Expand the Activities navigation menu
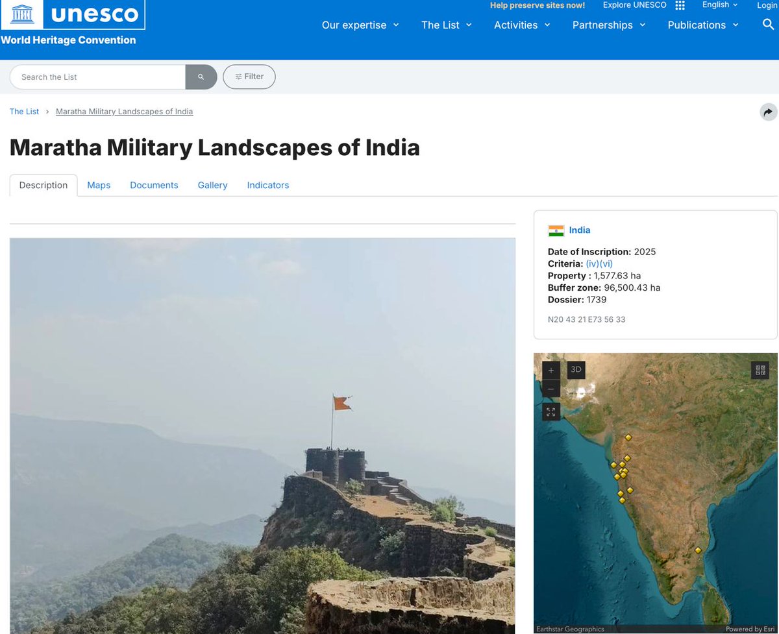Image resolution: width=779 pixels, height=634 pixels. coord(522,25)
